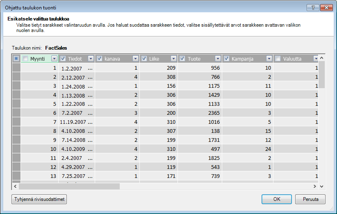Screen dimensions: 337x214
Task: Click the horizontal scrollbar left arrow
Action: 15,187
